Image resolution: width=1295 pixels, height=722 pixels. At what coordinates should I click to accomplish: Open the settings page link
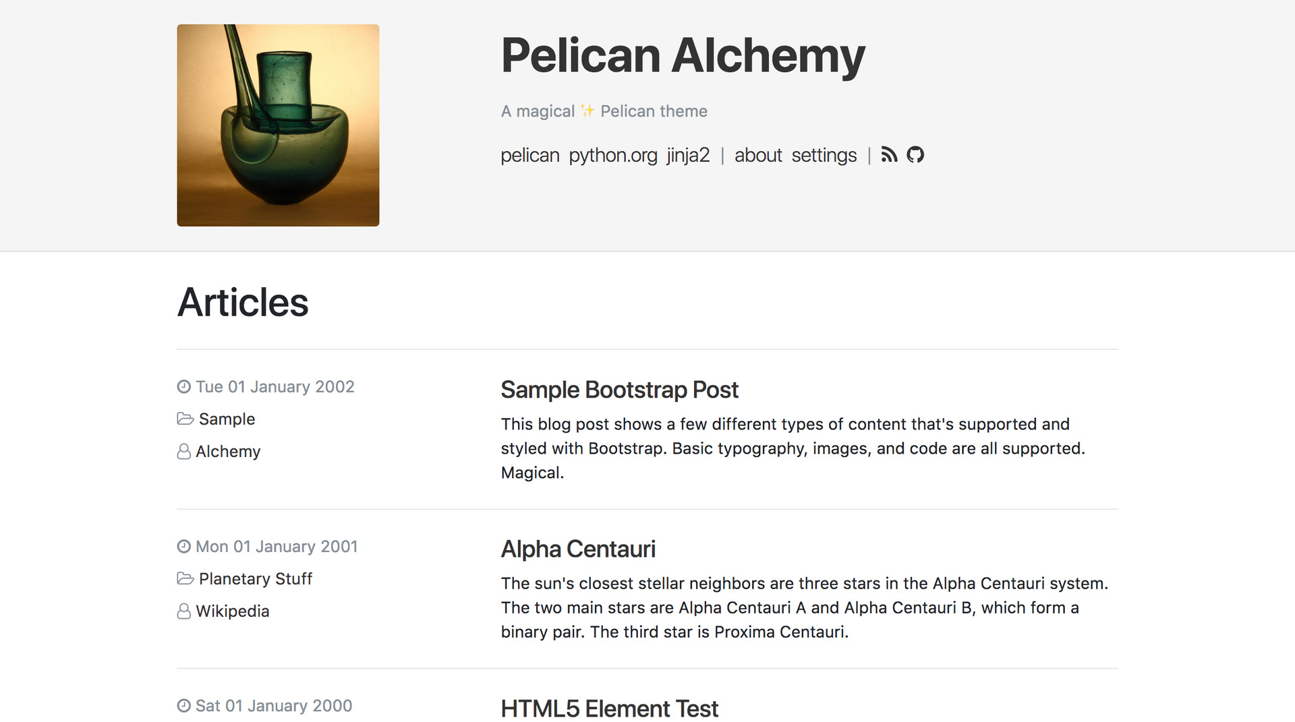coord(824,155)
